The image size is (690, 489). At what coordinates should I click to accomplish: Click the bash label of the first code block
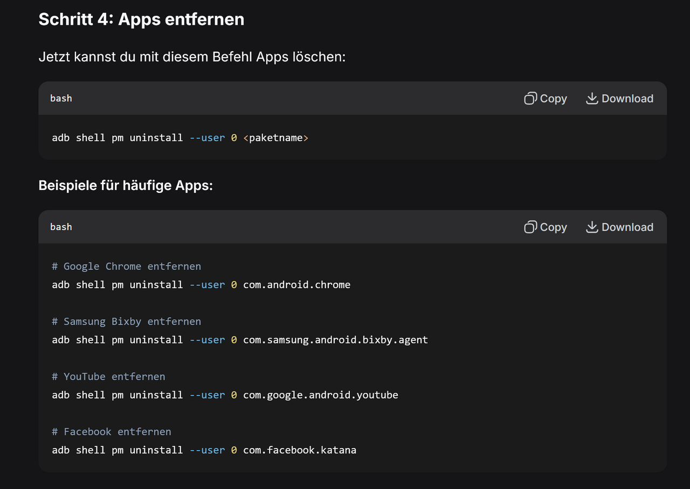(61, 98)
